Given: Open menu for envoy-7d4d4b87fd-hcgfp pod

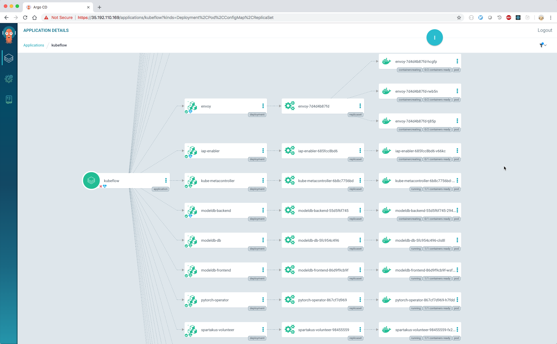Looking at the screenshot, I should coord(457,61).
